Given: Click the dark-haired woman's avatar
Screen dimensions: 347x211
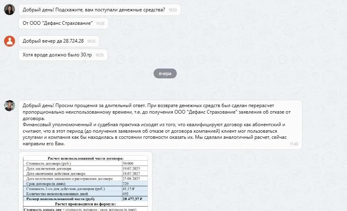Looking at the screenshot, I should click(x=9, y=10).
